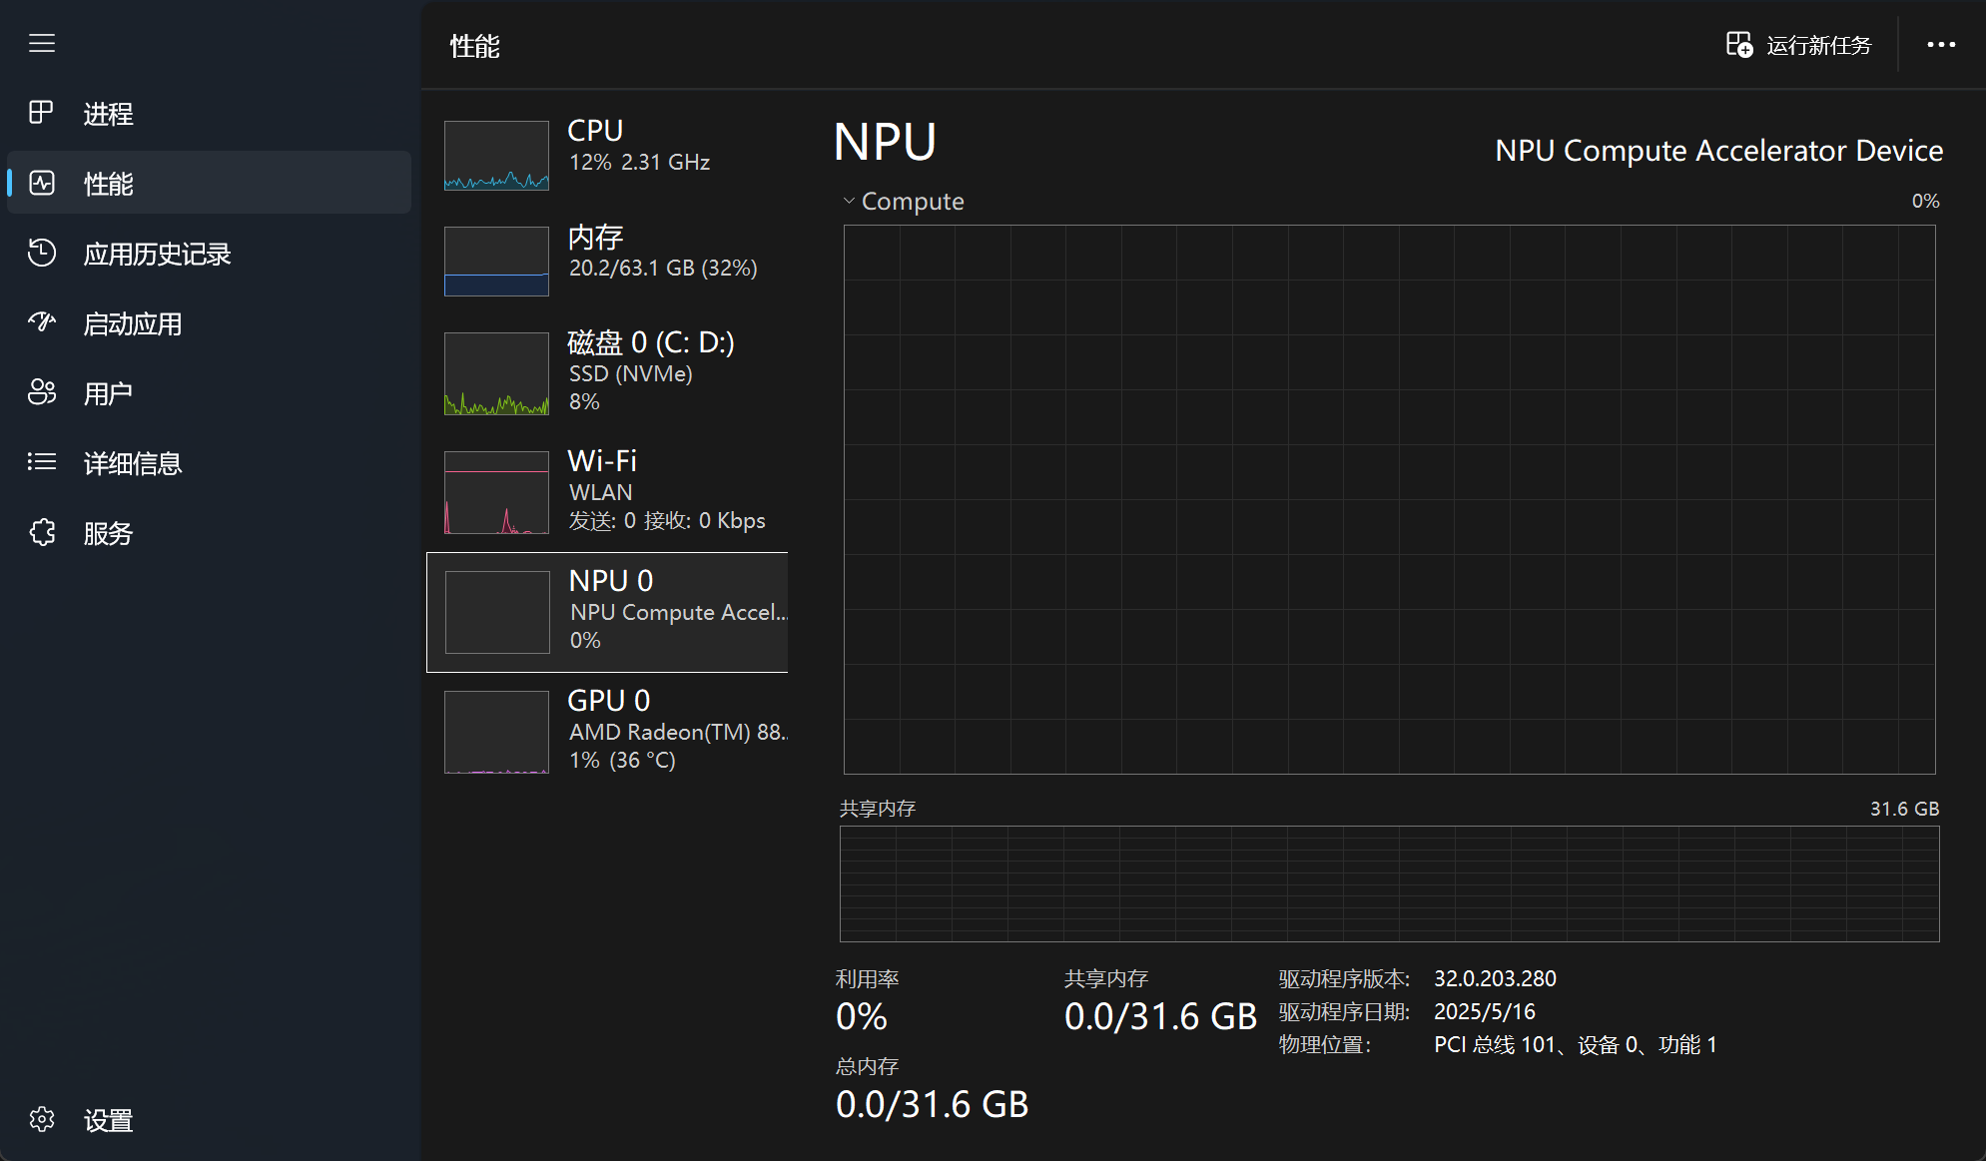Open 应用历史记录 app history icon
1986x1161 pixels.
point(42,253)
